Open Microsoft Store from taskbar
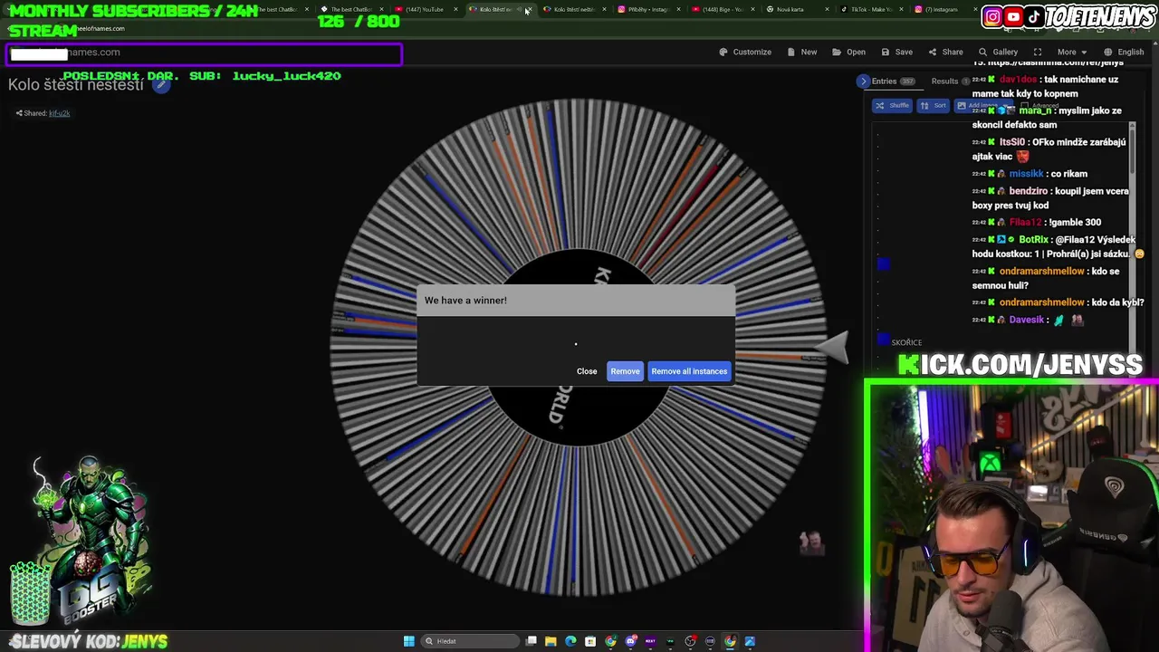This screenshot has width=1159, height=652. point(590,641)
